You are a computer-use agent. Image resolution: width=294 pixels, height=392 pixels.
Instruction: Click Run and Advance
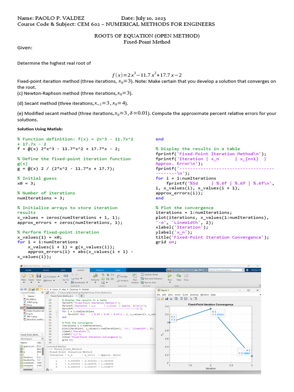pos(152,279)
